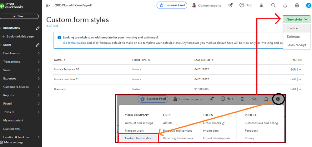This screenshot has height=147, width=312.
Task: Follow the All lists link
Action: click(x=53, y=26)
